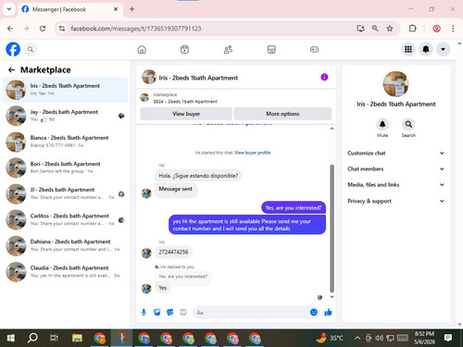Click the View buyer button
The width and height of the screenshot is (463, 347).
point(186,114)
